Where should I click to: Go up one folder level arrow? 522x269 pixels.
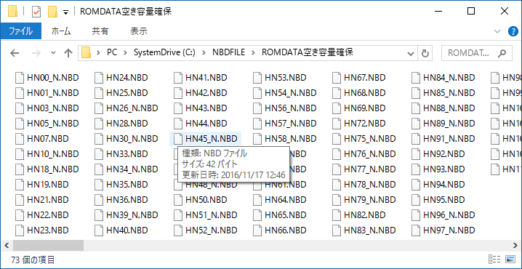68,53
